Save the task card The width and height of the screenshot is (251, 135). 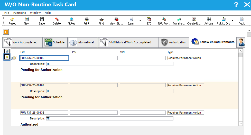pos(42,21)
